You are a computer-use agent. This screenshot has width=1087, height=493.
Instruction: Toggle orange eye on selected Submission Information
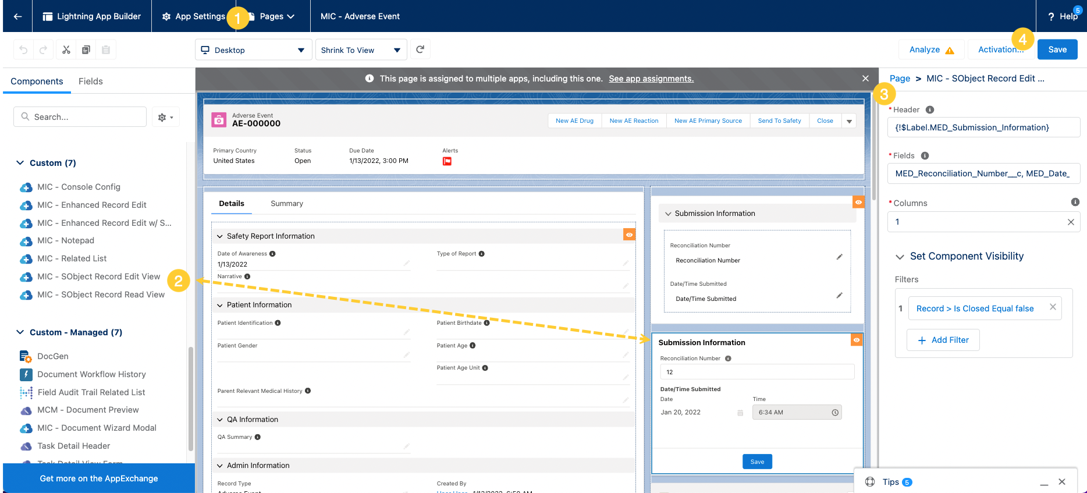coord(856,340)
